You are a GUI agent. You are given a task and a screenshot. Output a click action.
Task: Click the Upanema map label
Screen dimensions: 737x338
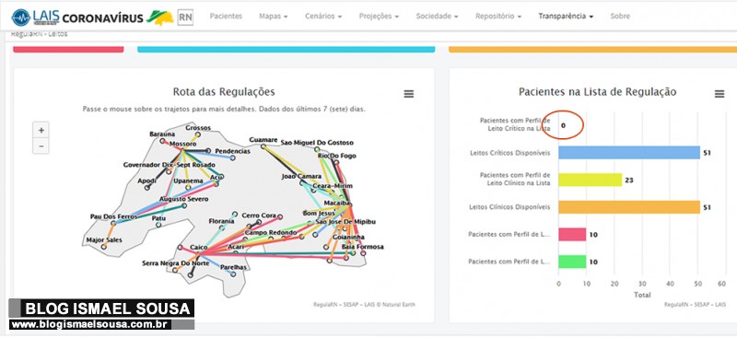(188, 181)
